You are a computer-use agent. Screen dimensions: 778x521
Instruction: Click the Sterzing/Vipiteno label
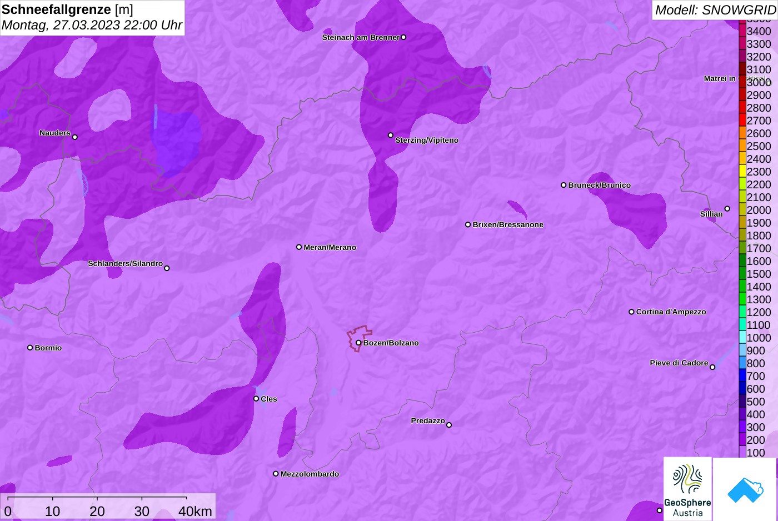[427, 140]
